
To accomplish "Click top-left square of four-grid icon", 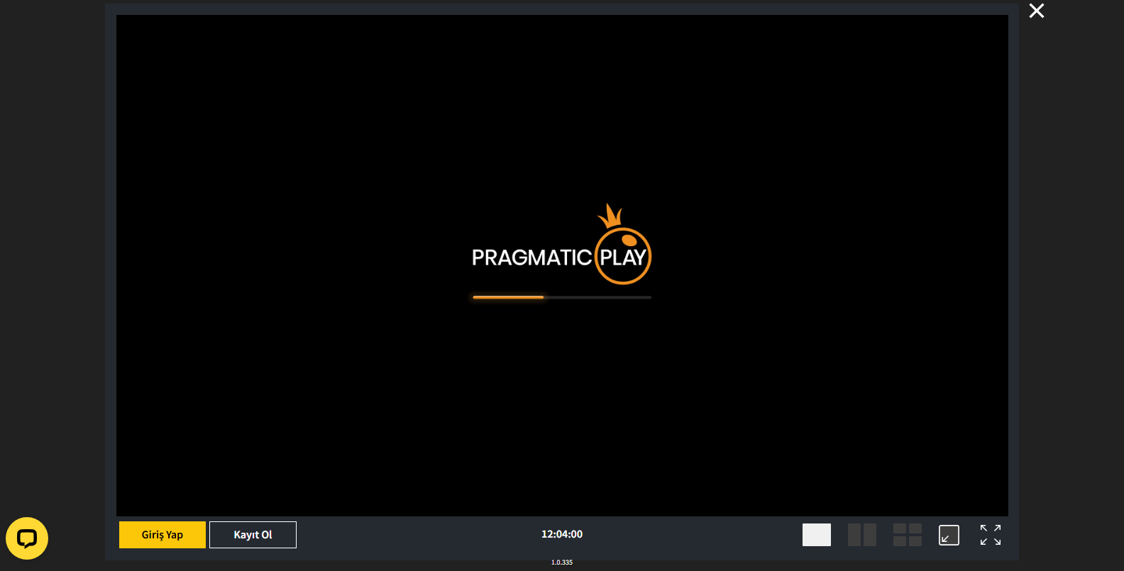I will tap(900, 528).
